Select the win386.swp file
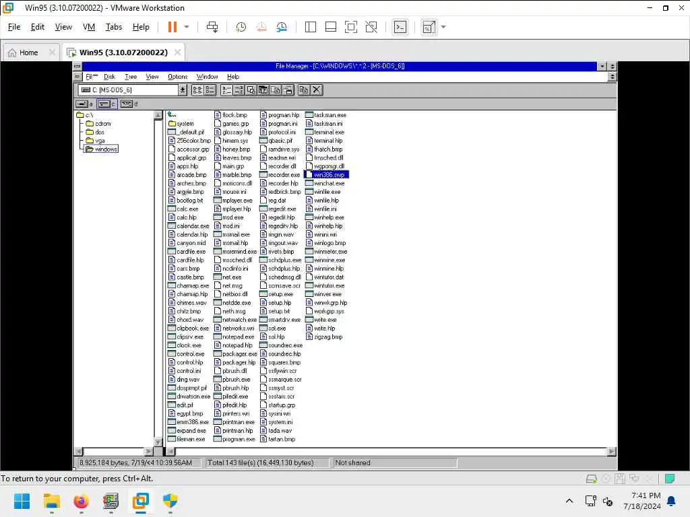 [x=326, y=174]
